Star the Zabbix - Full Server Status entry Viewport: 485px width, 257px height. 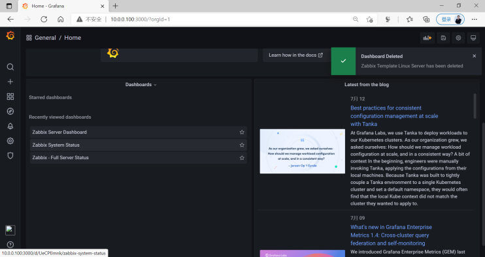click(x=242, y=158)
